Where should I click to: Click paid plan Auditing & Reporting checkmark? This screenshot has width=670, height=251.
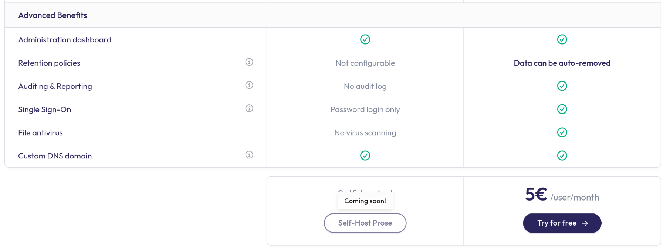point(562,86)
